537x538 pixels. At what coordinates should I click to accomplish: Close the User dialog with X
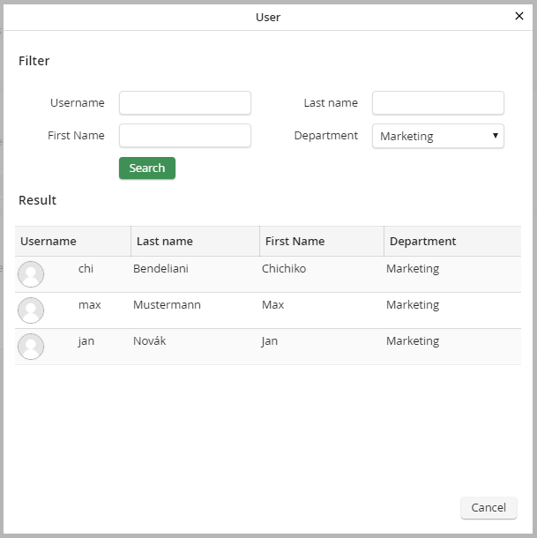tap(519, 16)
